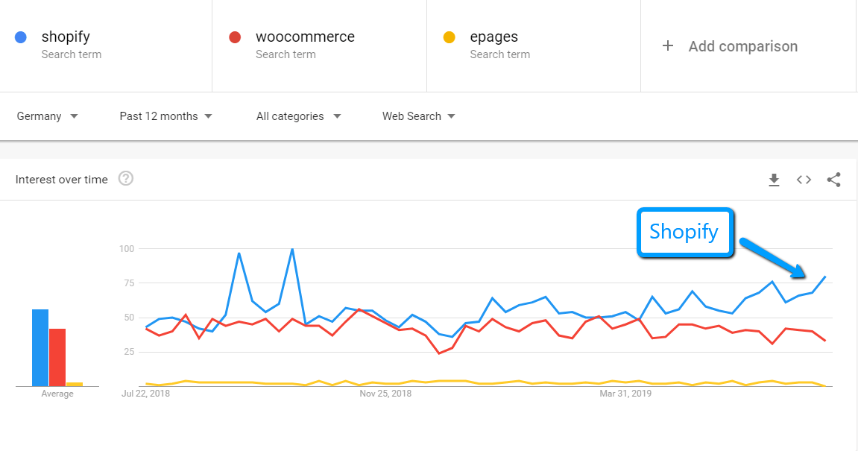Download the interest over time data

pyautogui.click(x=774, y=180)
